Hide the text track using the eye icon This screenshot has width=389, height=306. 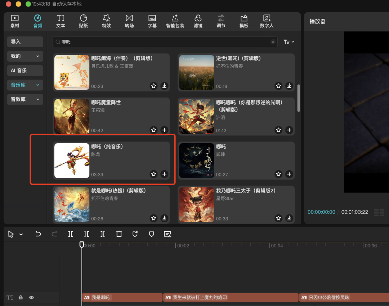tap(31, 297)
